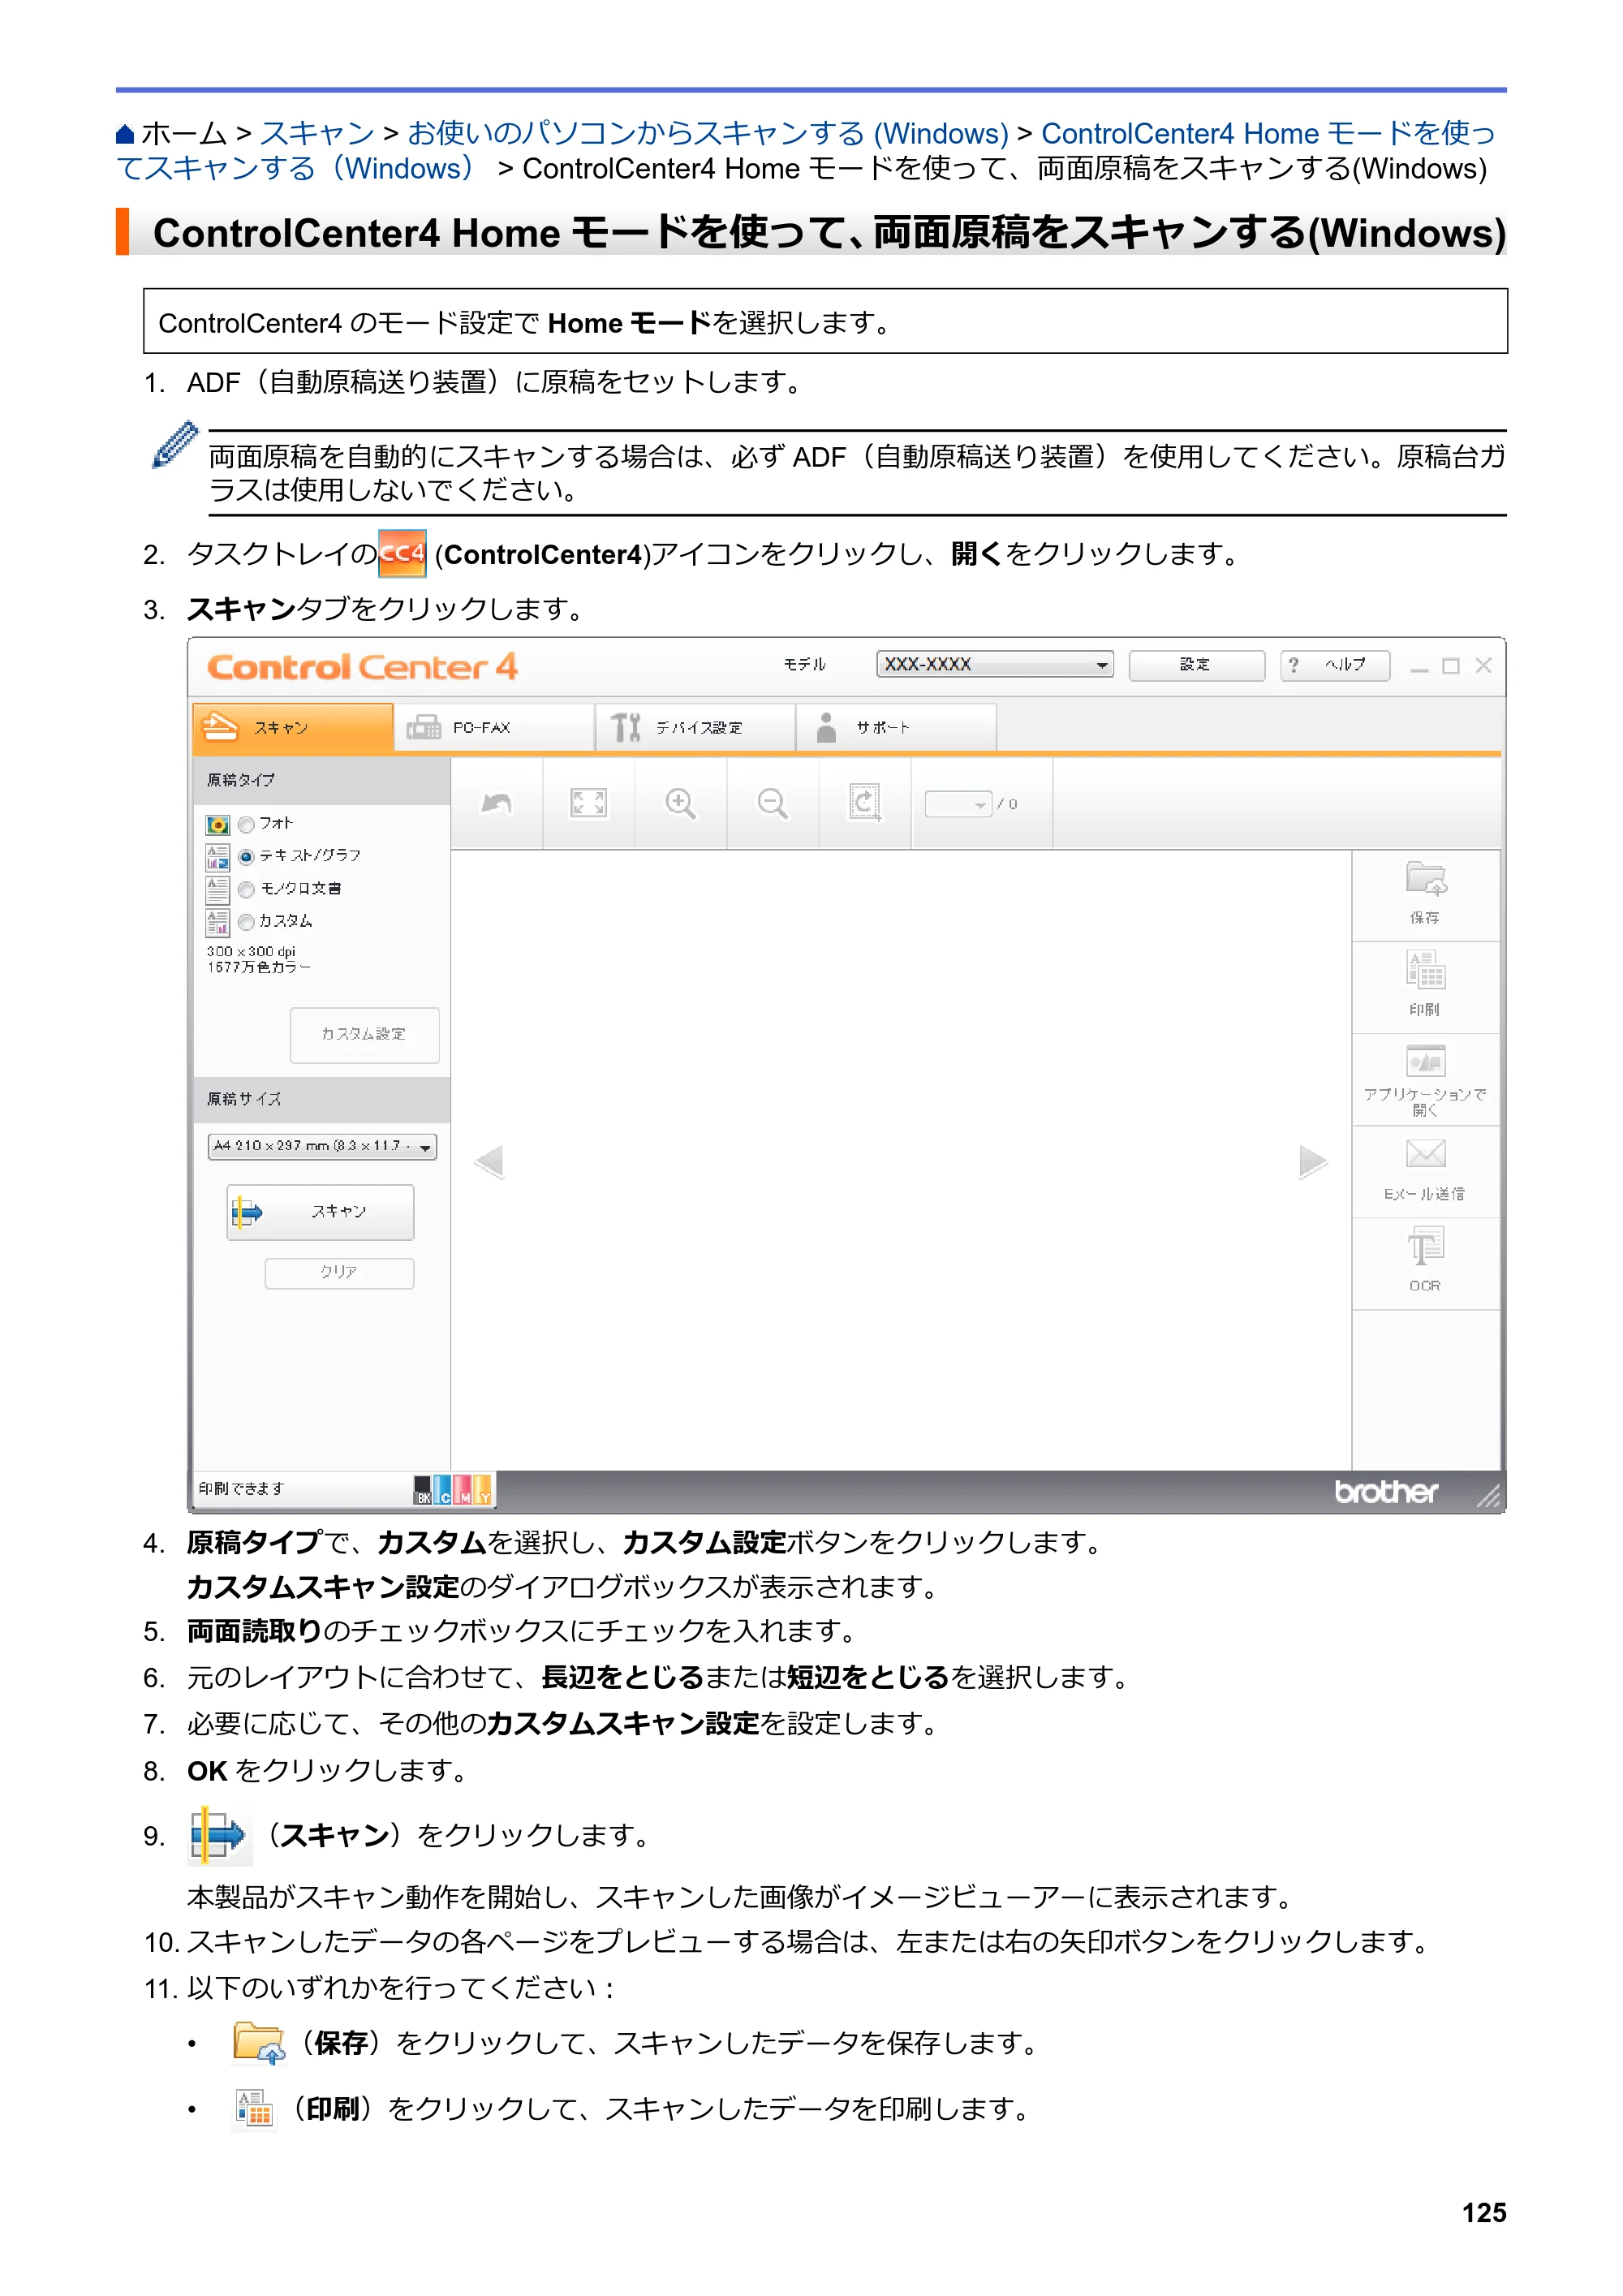This screenshot has width=1623, height=2296.
Task: Click the window resize grip near the brother logo
Action: (x=1489, y=1495)
